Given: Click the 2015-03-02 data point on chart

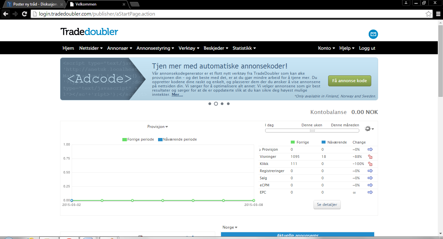Looking at the screenshot, I should [72, 200].
